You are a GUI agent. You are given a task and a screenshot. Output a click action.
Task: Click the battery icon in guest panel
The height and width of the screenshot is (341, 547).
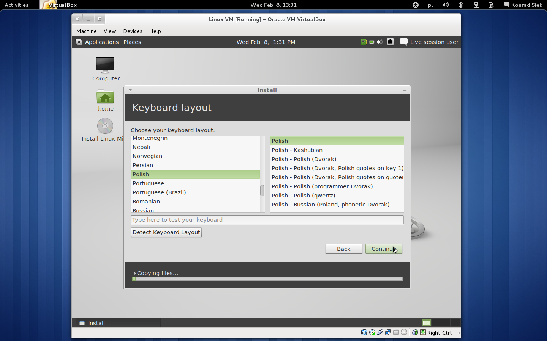(x=372, y=42)
